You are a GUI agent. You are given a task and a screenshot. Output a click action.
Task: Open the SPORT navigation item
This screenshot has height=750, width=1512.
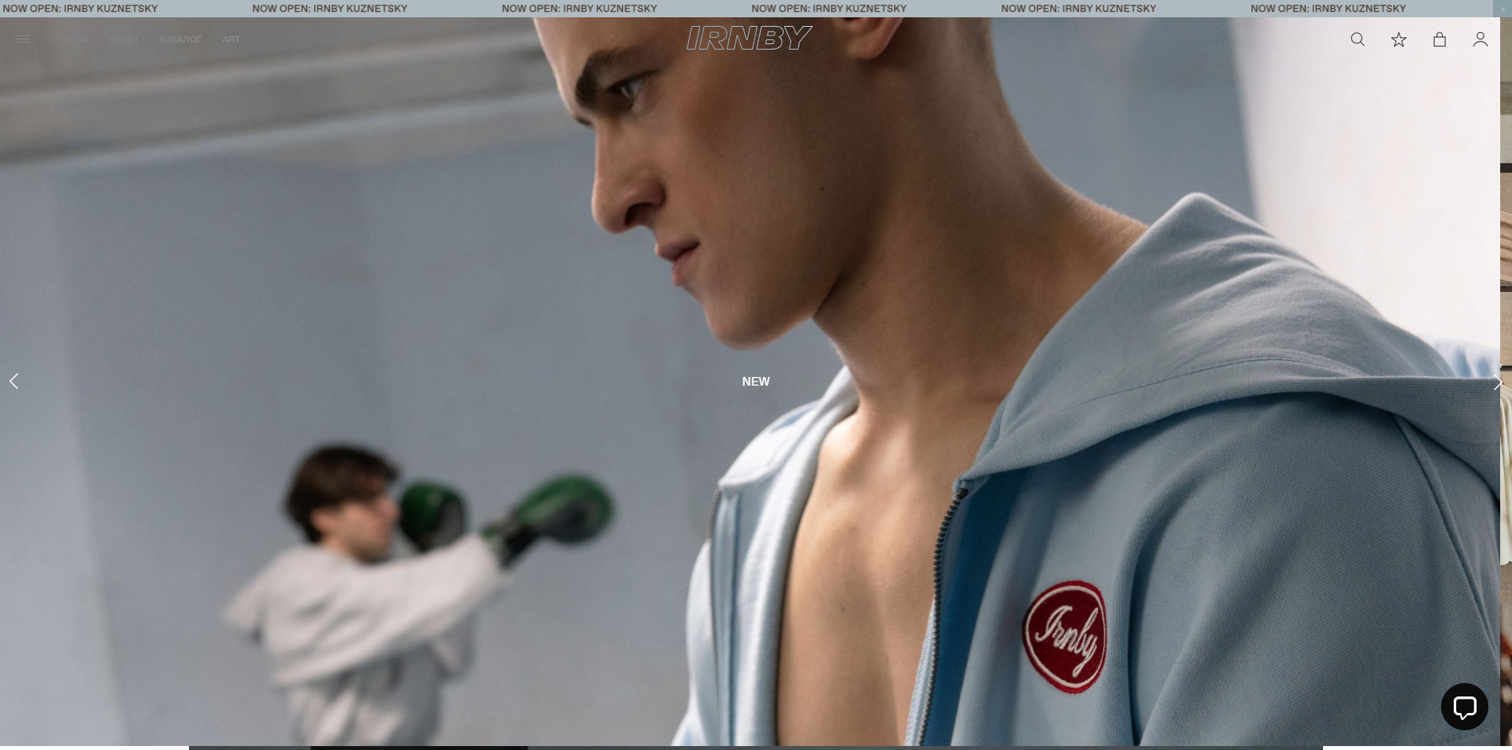click(x=124, y=39)
